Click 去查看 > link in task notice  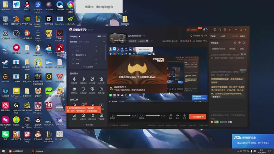coord(216,97)
